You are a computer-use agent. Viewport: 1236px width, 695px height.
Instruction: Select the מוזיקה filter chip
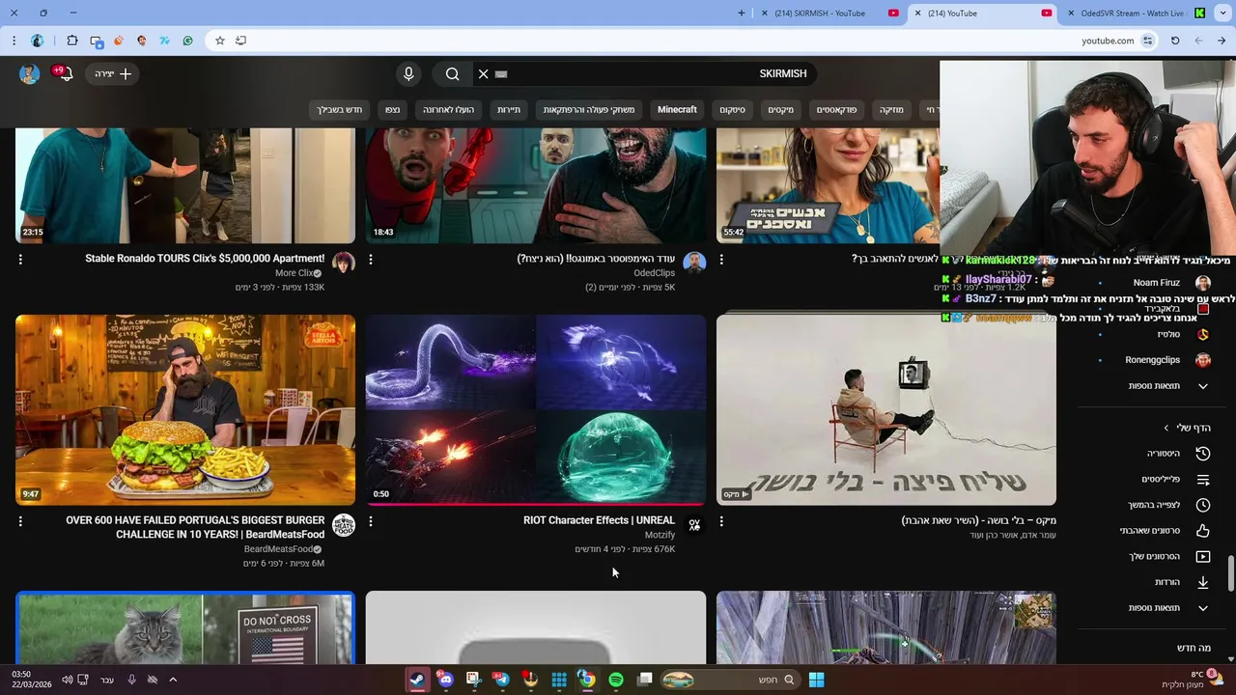[891, 110]
